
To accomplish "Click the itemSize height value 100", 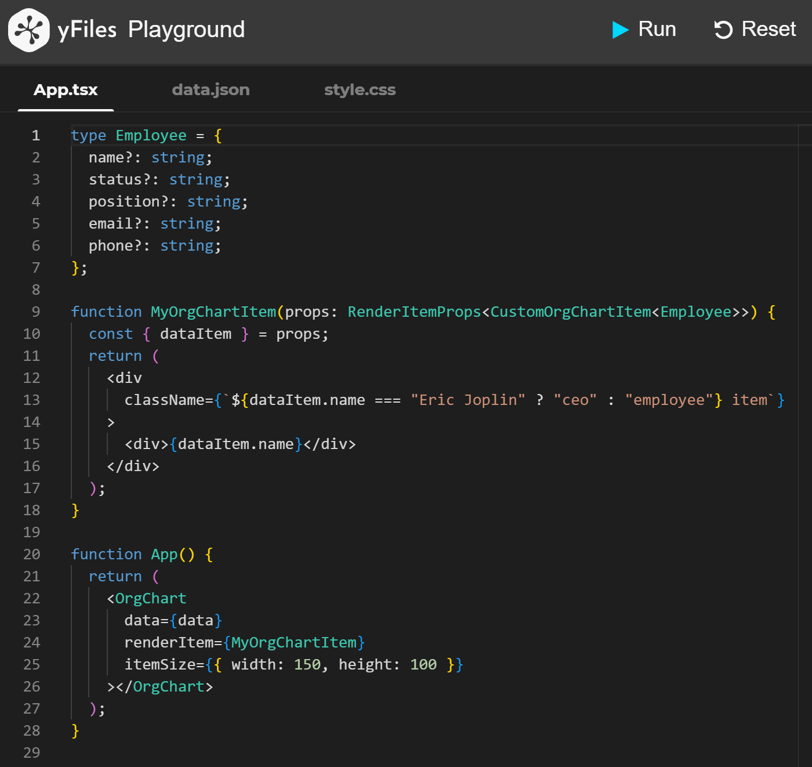I will 423,665.
